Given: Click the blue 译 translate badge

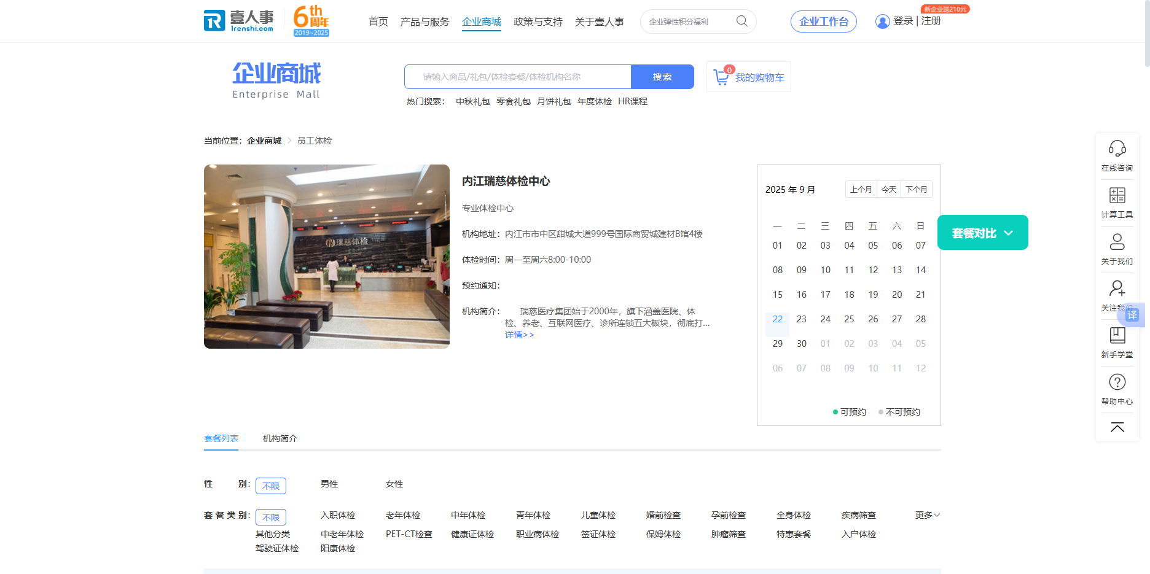Looking at the screenshot, I should tap(1132, 315).
